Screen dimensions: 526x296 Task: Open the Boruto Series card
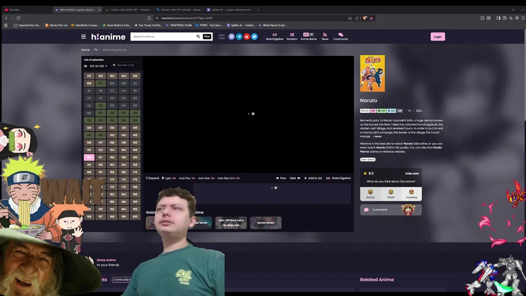[x=265, y=223]
